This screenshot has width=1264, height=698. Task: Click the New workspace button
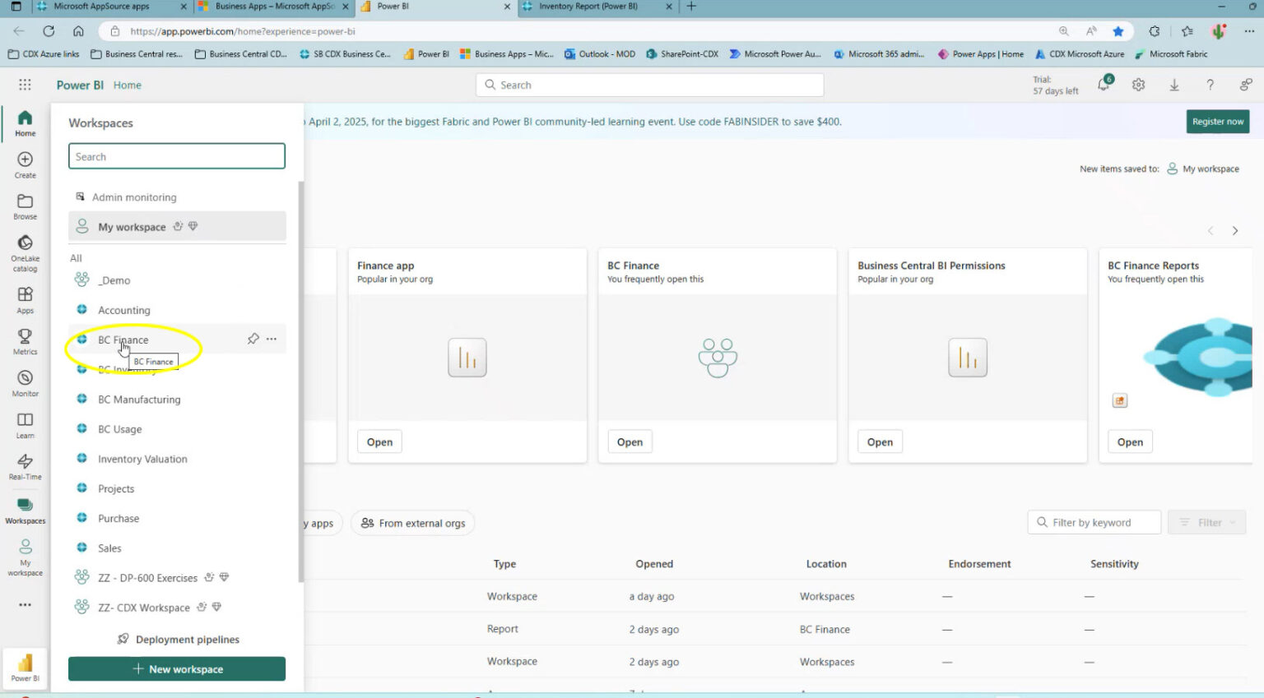177,669
